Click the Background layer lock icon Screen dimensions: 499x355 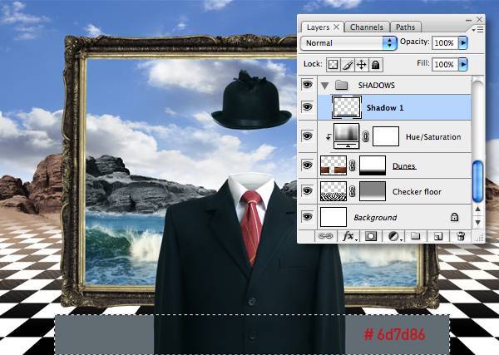[x=454, y=217]
